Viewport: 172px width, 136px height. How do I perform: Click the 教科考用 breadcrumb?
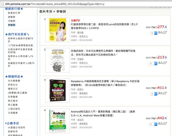click(46, 11)
